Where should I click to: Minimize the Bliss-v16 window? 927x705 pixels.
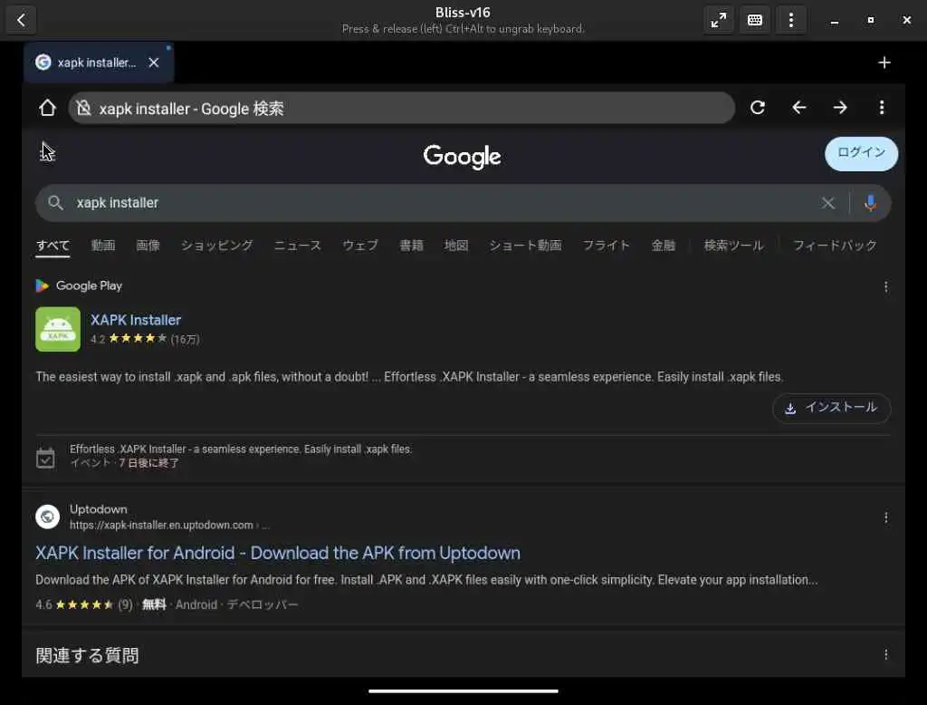834,21
